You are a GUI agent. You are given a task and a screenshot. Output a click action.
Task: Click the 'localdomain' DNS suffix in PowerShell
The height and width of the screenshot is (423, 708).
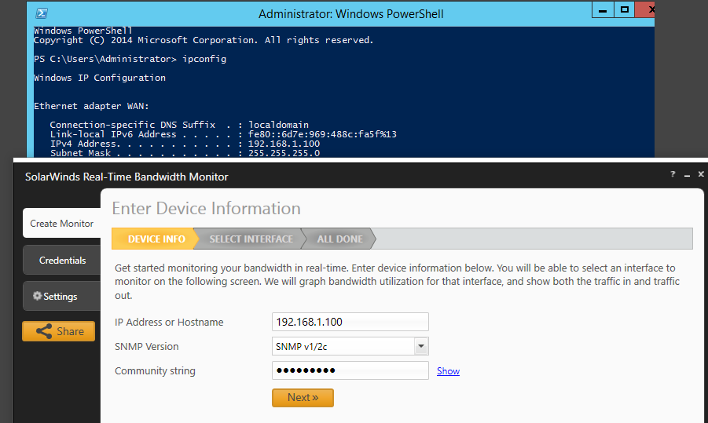pyautogui.click(x=279, y=125)
